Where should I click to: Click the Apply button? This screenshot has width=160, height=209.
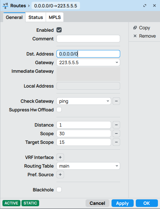coord(122,203)
